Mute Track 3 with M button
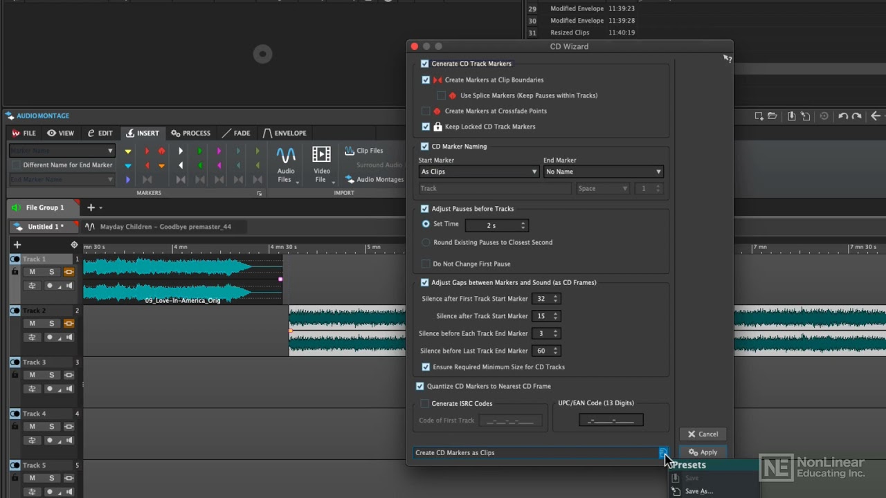886x498 pixels. point(32,375)
